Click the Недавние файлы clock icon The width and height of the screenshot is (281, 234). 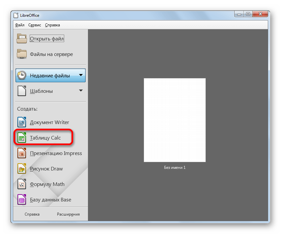click(x=22, y=75)
